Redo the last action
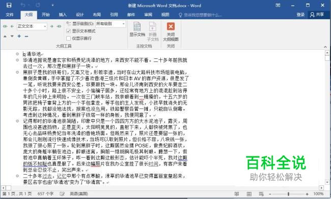 coord(38,5)
